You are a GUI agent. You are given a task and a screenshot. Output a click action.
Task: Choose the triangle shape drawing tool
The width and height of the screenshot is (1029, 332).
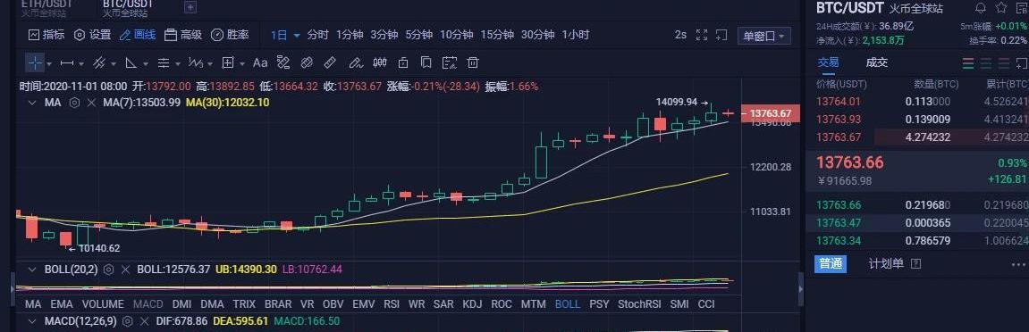point(131,62)
